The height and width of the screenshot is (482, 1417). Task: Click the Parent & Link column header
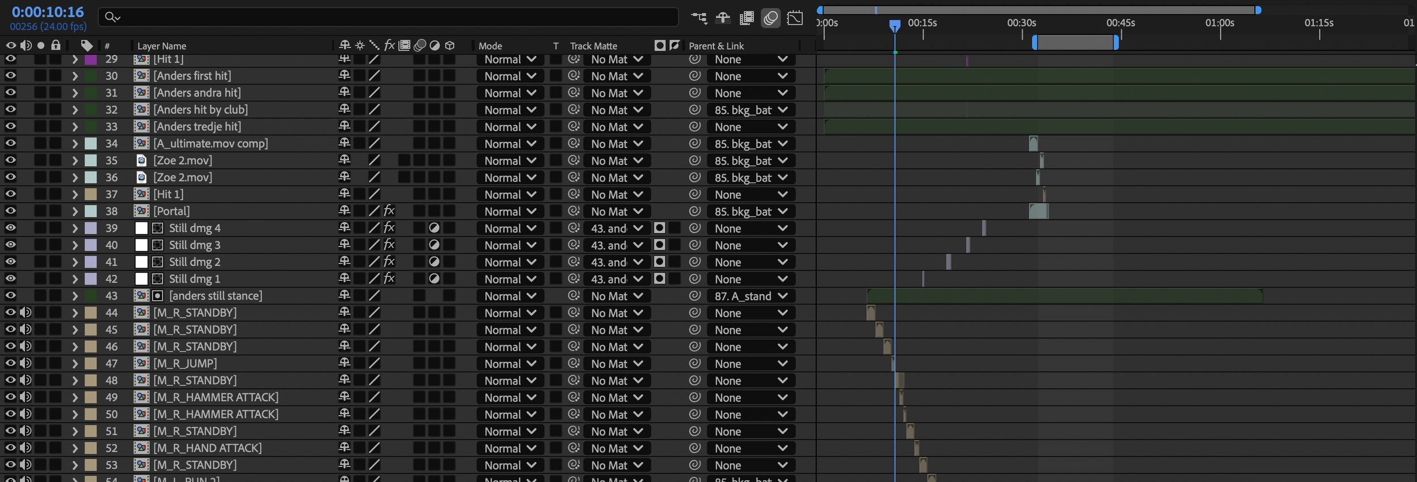coord(716,46)
